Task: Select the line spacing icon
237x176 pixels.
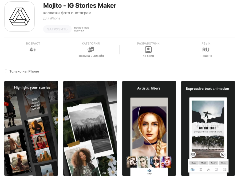Action: [x=225, y=170]
